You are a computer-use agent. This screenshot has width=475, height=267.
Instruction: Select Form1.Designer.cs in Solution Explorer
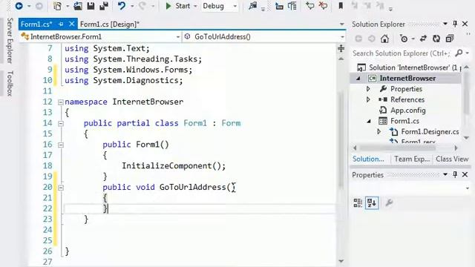[x=430, y=132]
